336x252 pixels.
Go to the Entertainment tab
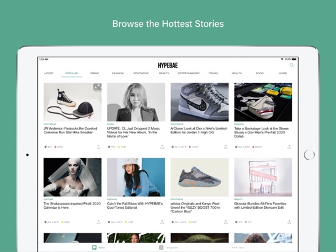coord(189,73)
